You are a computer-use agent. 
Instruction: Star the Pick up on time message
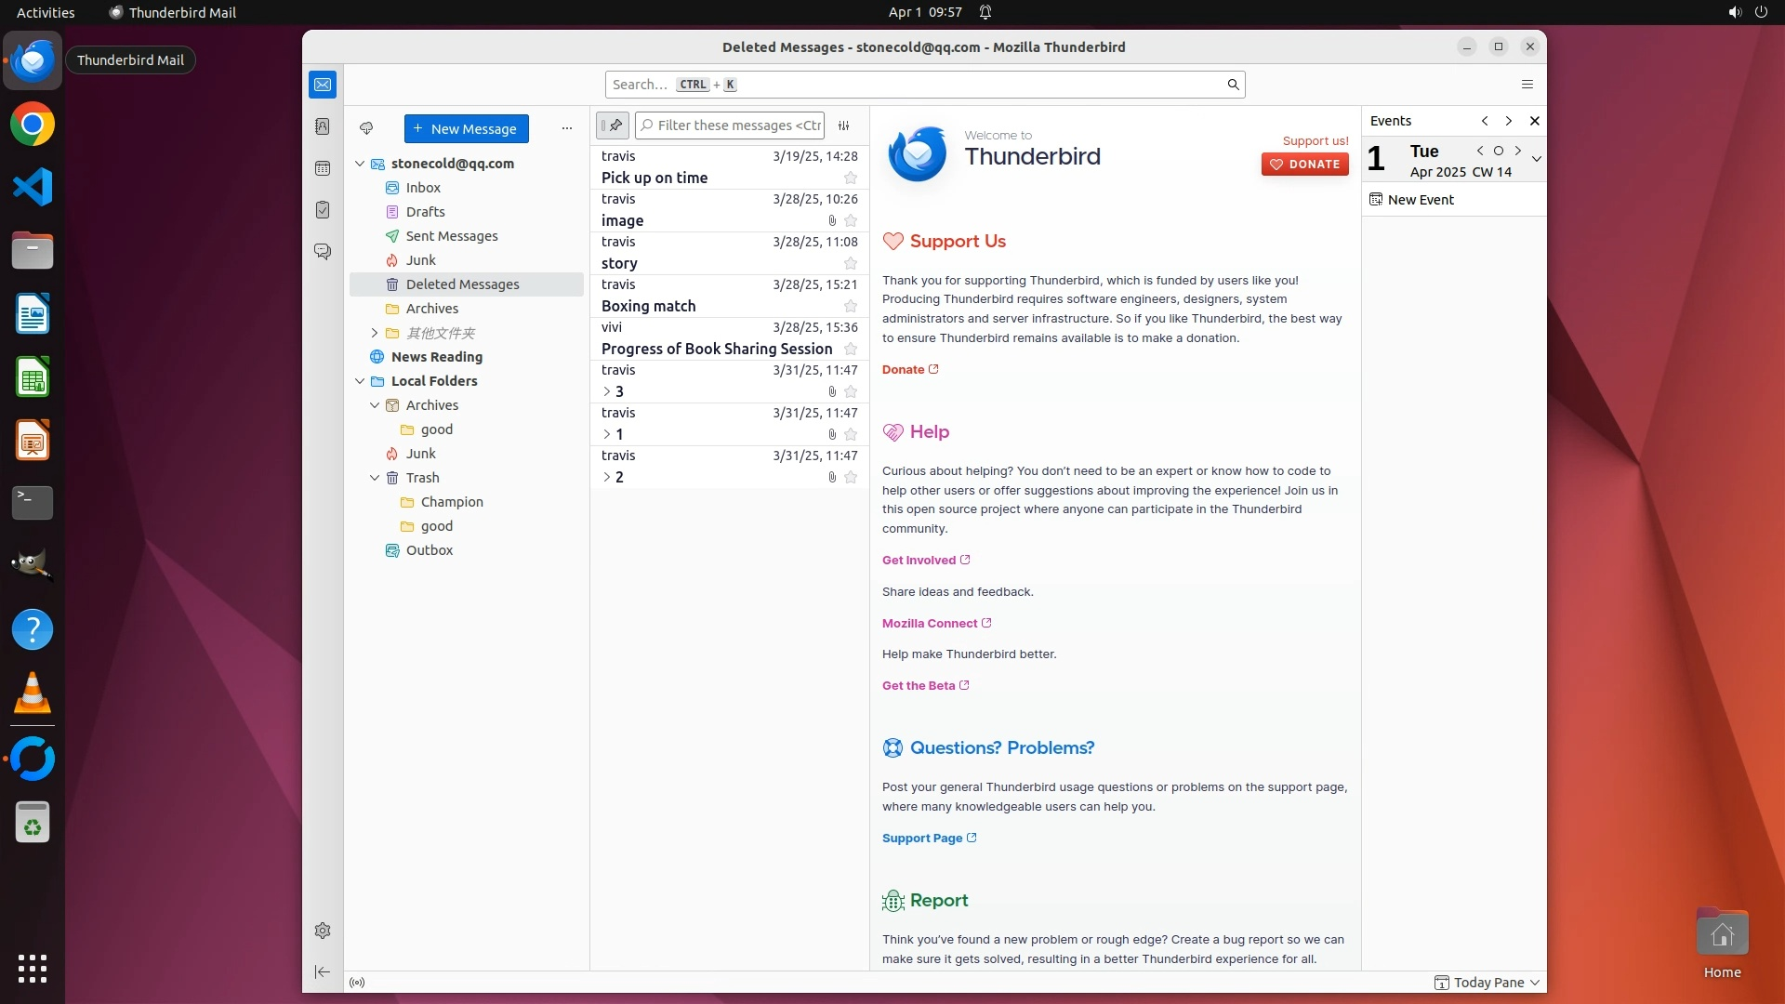click(x=850, y=178)
